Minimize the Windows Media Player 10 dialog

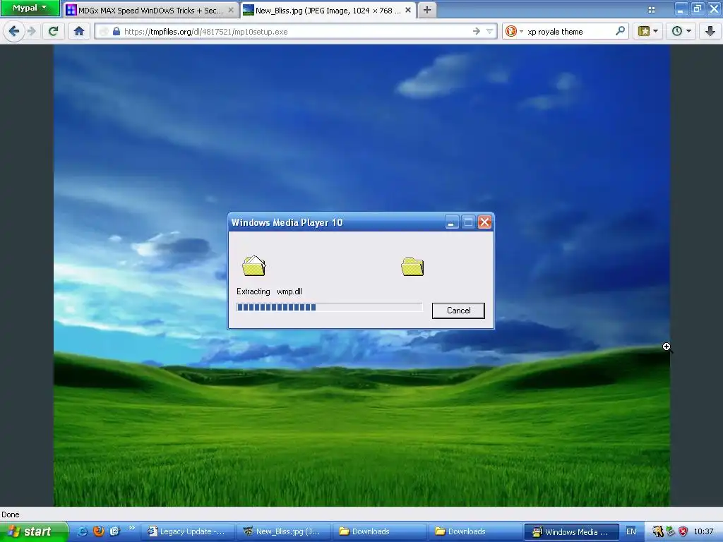click(452, 222)
